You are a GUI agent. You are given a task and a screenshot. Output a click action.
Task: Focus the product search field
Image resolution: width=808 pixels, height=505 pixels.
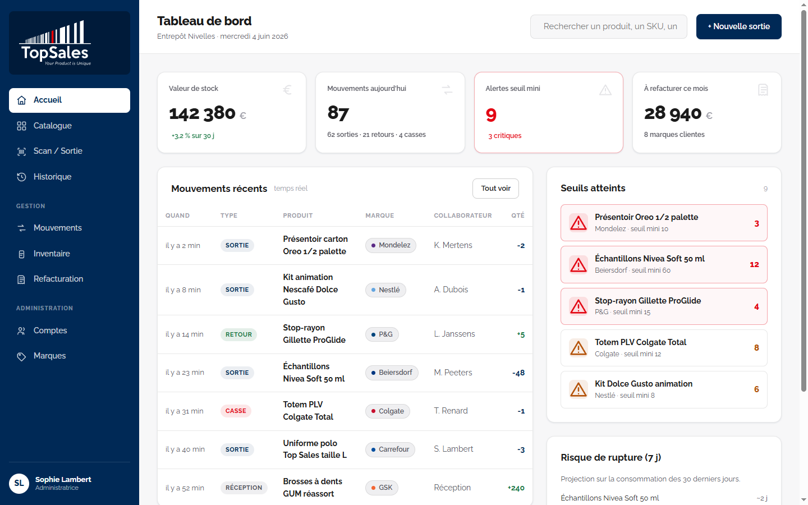click(x=609, y=26)
